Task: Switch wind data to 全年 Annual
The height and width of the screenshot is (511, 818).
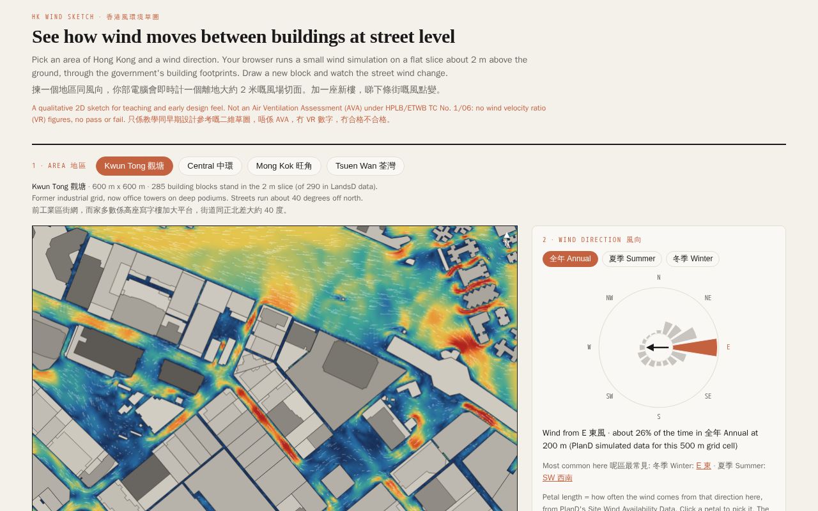Action: (x=570, y=259)
